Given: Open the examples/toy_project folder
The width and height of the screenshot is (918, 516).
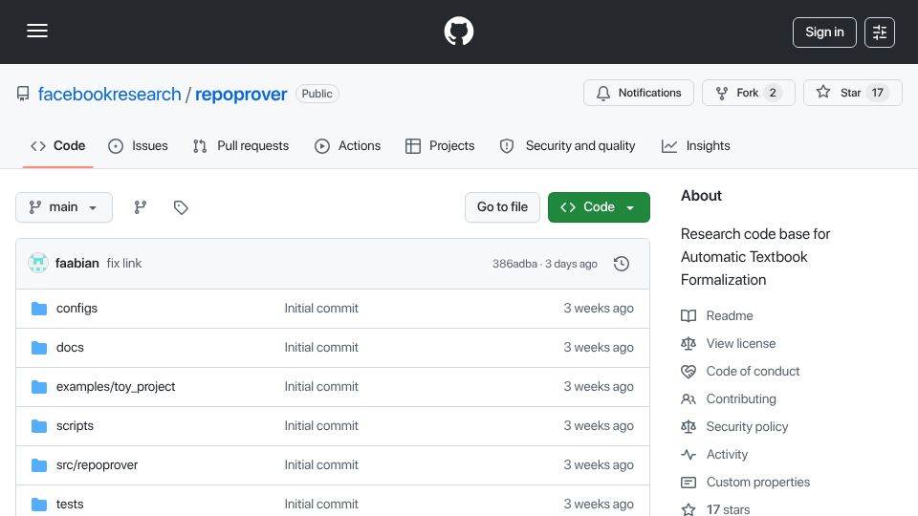Looking at the screenshot, I should [x=116, y=387].
